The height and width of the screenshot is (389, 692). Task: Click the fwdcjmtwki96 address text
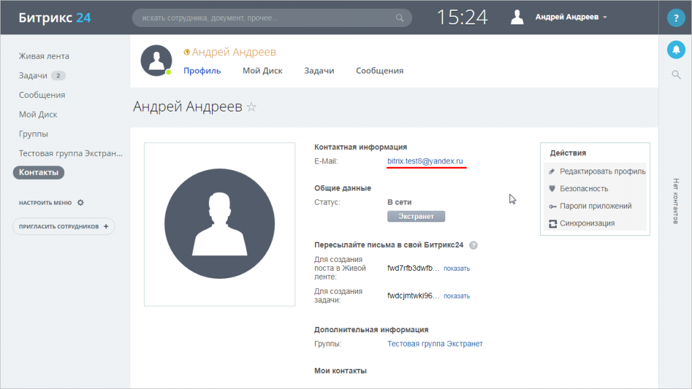coord(413,296)
